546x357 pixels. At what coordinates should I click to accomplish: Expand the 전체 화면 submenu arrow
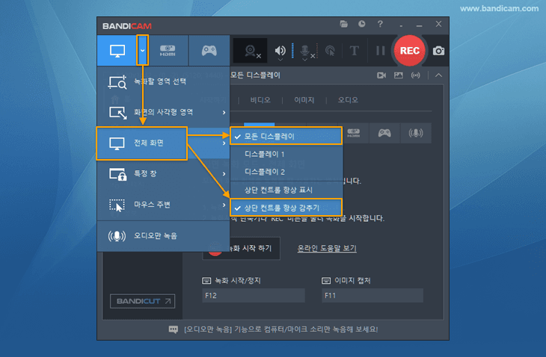[x=224, y=143]
